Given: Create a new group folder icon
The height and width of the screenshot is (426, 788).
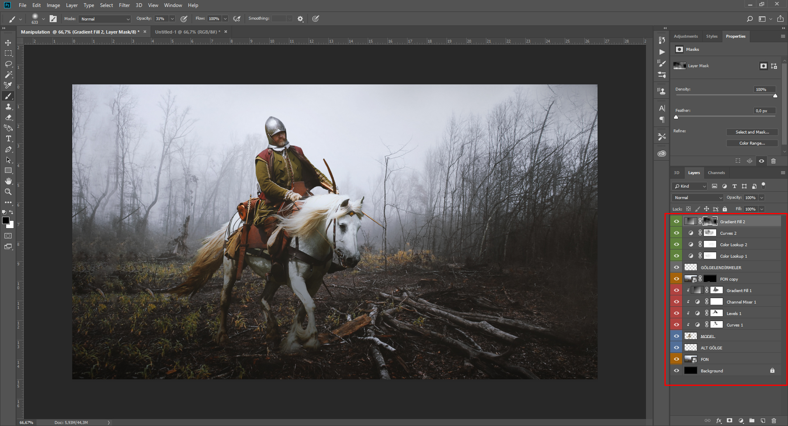Looking at the screenshot, I should [x=752, y=421].
